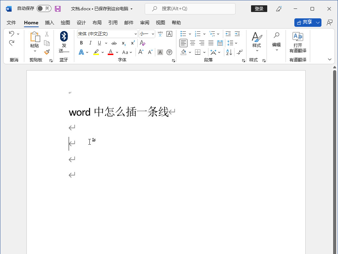Toggle Align Right

tap(202, 43)
